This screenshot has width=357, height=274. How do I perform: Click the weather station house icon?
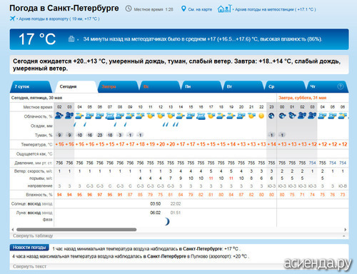(224, 9)
